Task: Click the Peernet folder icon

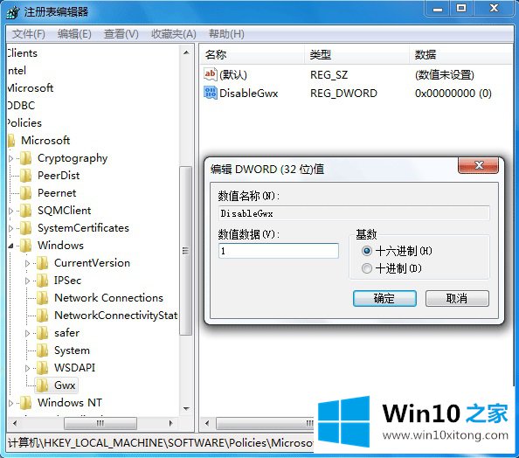Action: click(26, 193)
